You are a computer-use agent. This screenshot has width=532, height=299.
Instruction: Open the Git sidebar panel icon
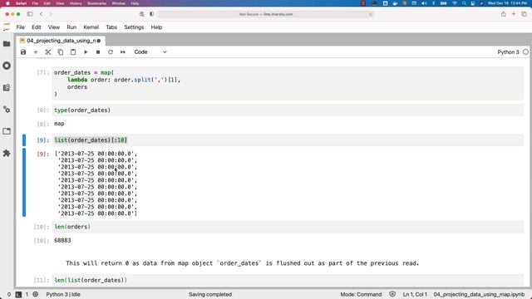pos(7,87)
